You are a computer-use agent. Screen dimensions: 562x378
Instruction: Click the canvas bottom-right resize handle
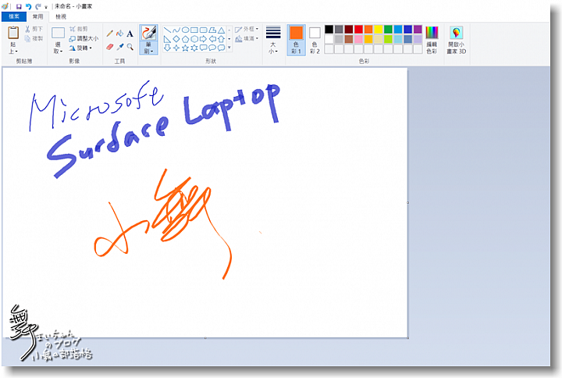(x=408, y=338)
